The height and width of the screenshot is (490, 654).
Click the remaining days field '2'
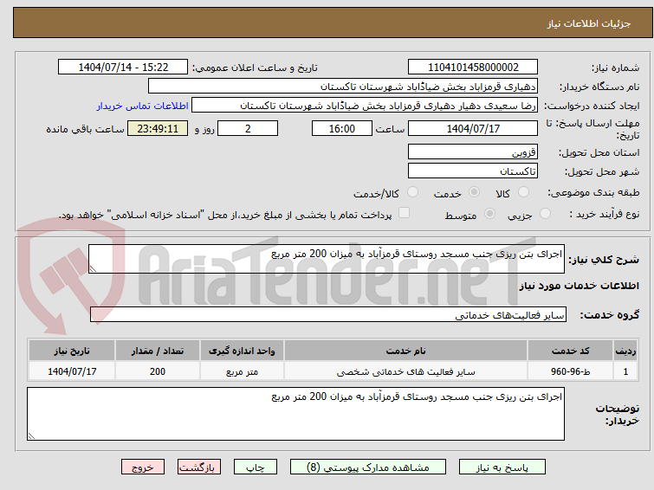point(248,128)
